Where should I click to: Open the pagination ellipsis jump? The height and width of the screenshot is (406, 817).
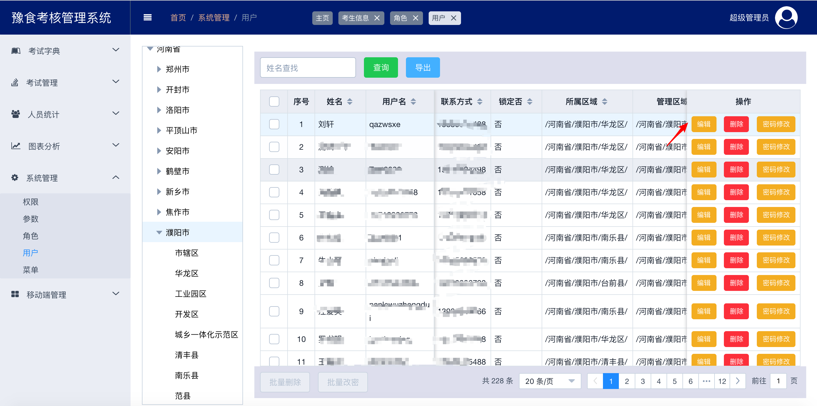(706, 381)
